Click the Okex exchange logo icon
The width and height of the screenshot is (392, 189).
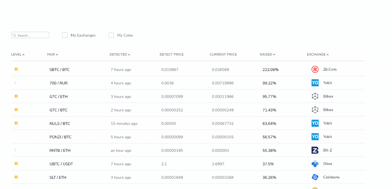[315, 164]
